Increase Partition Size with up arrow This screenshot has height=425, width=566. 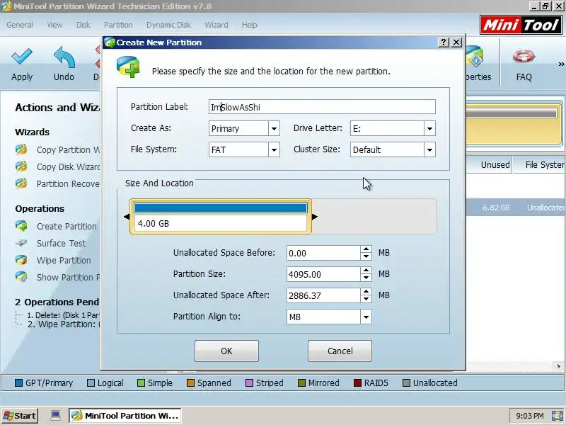[366, 271]
